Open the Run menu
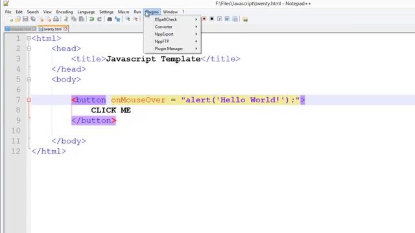The image size is (415, 233). [x=137, y=12]
